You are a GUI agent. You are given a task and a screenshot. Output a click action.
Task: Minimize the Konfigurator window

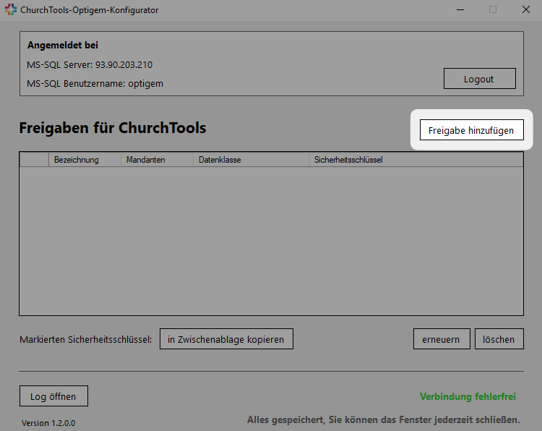coord(460,9)
